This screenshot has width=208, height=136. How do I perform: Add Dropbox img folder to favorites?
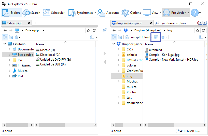pyautogui.click(x=198, y=31)
